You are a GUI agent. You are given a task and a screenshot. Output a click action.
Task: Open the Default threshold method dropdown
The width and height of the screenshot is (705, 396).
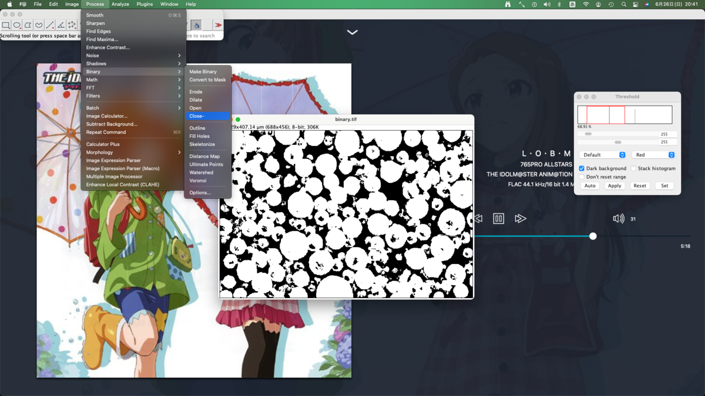[x=603, y=155]
